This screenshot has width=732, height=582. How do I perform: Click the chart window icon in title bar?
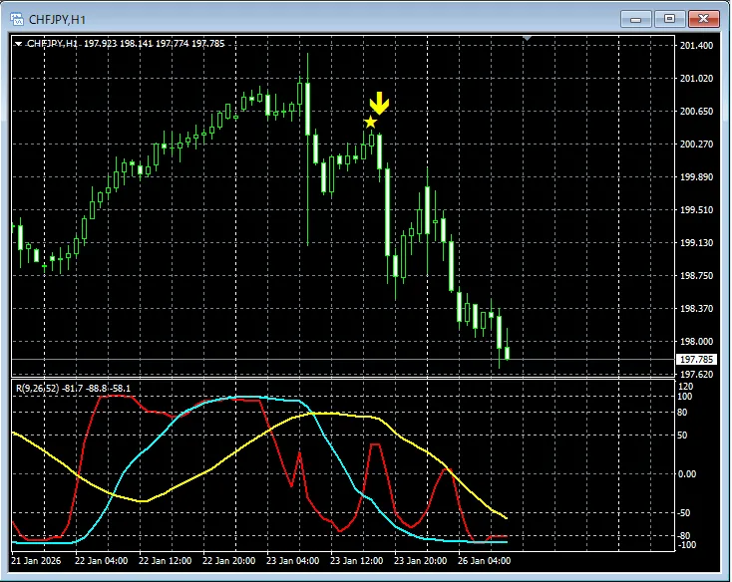pos(16,18)
